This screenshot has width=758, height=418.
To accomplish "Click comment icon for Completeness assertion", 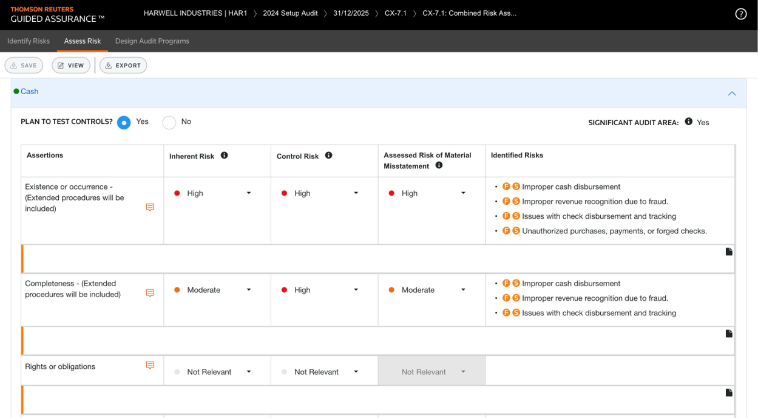I will 150,293.
